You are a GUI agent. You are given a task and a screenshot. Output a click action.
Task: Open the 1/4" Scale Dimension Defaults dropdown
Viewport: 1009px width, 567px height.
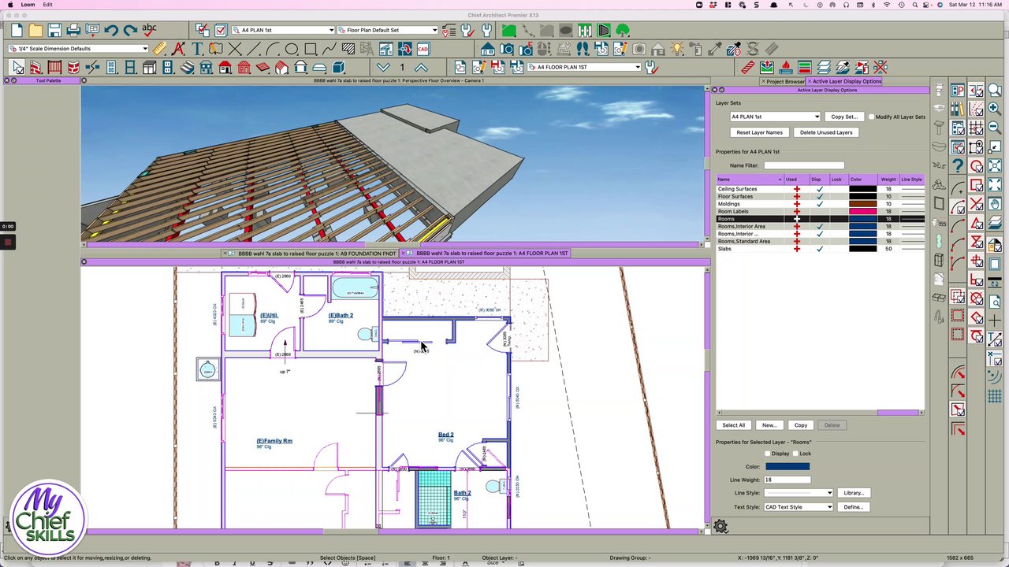coord(78,49)
